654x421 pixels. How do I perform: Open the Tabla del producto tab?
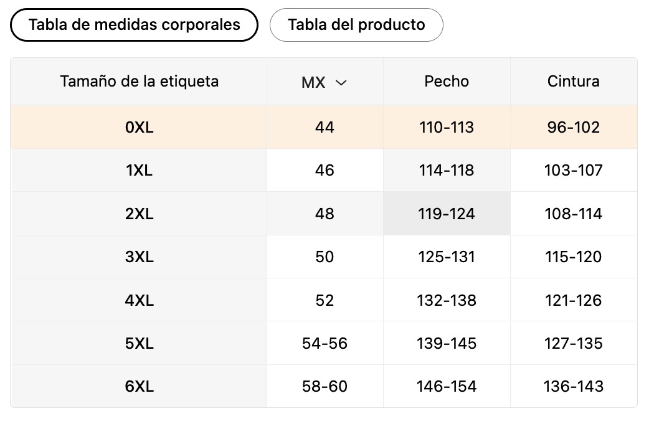coord(356,25)
